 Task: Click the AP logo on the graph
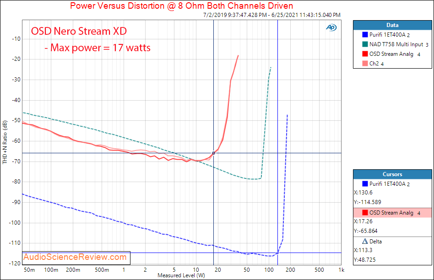(x=331, y=27)
